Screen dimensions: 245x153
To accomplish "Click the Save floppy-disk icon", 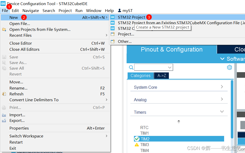I will 4,57.
